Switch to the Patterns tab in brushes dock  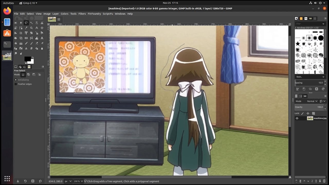tap(301, 18)
